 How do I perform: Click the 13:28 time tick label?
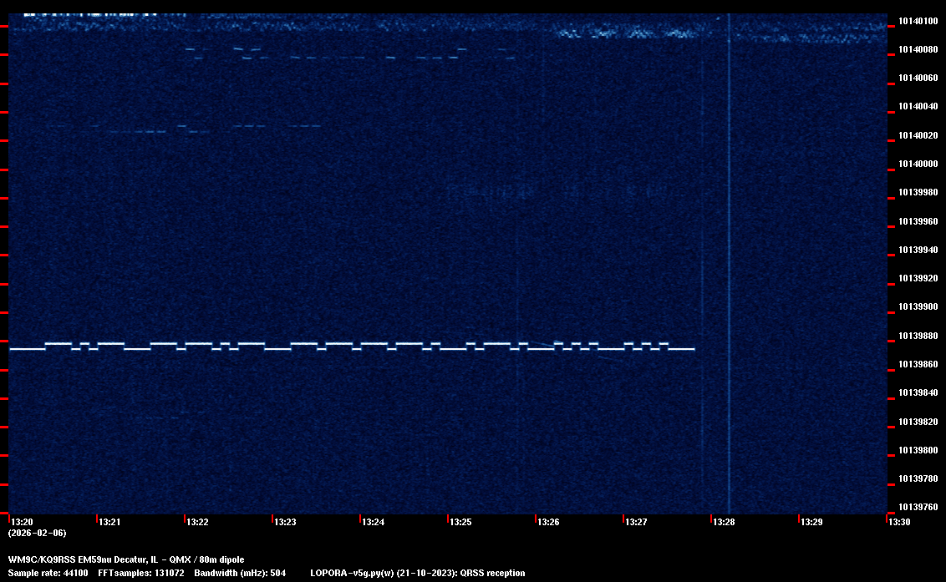click(x=724, y=522)
